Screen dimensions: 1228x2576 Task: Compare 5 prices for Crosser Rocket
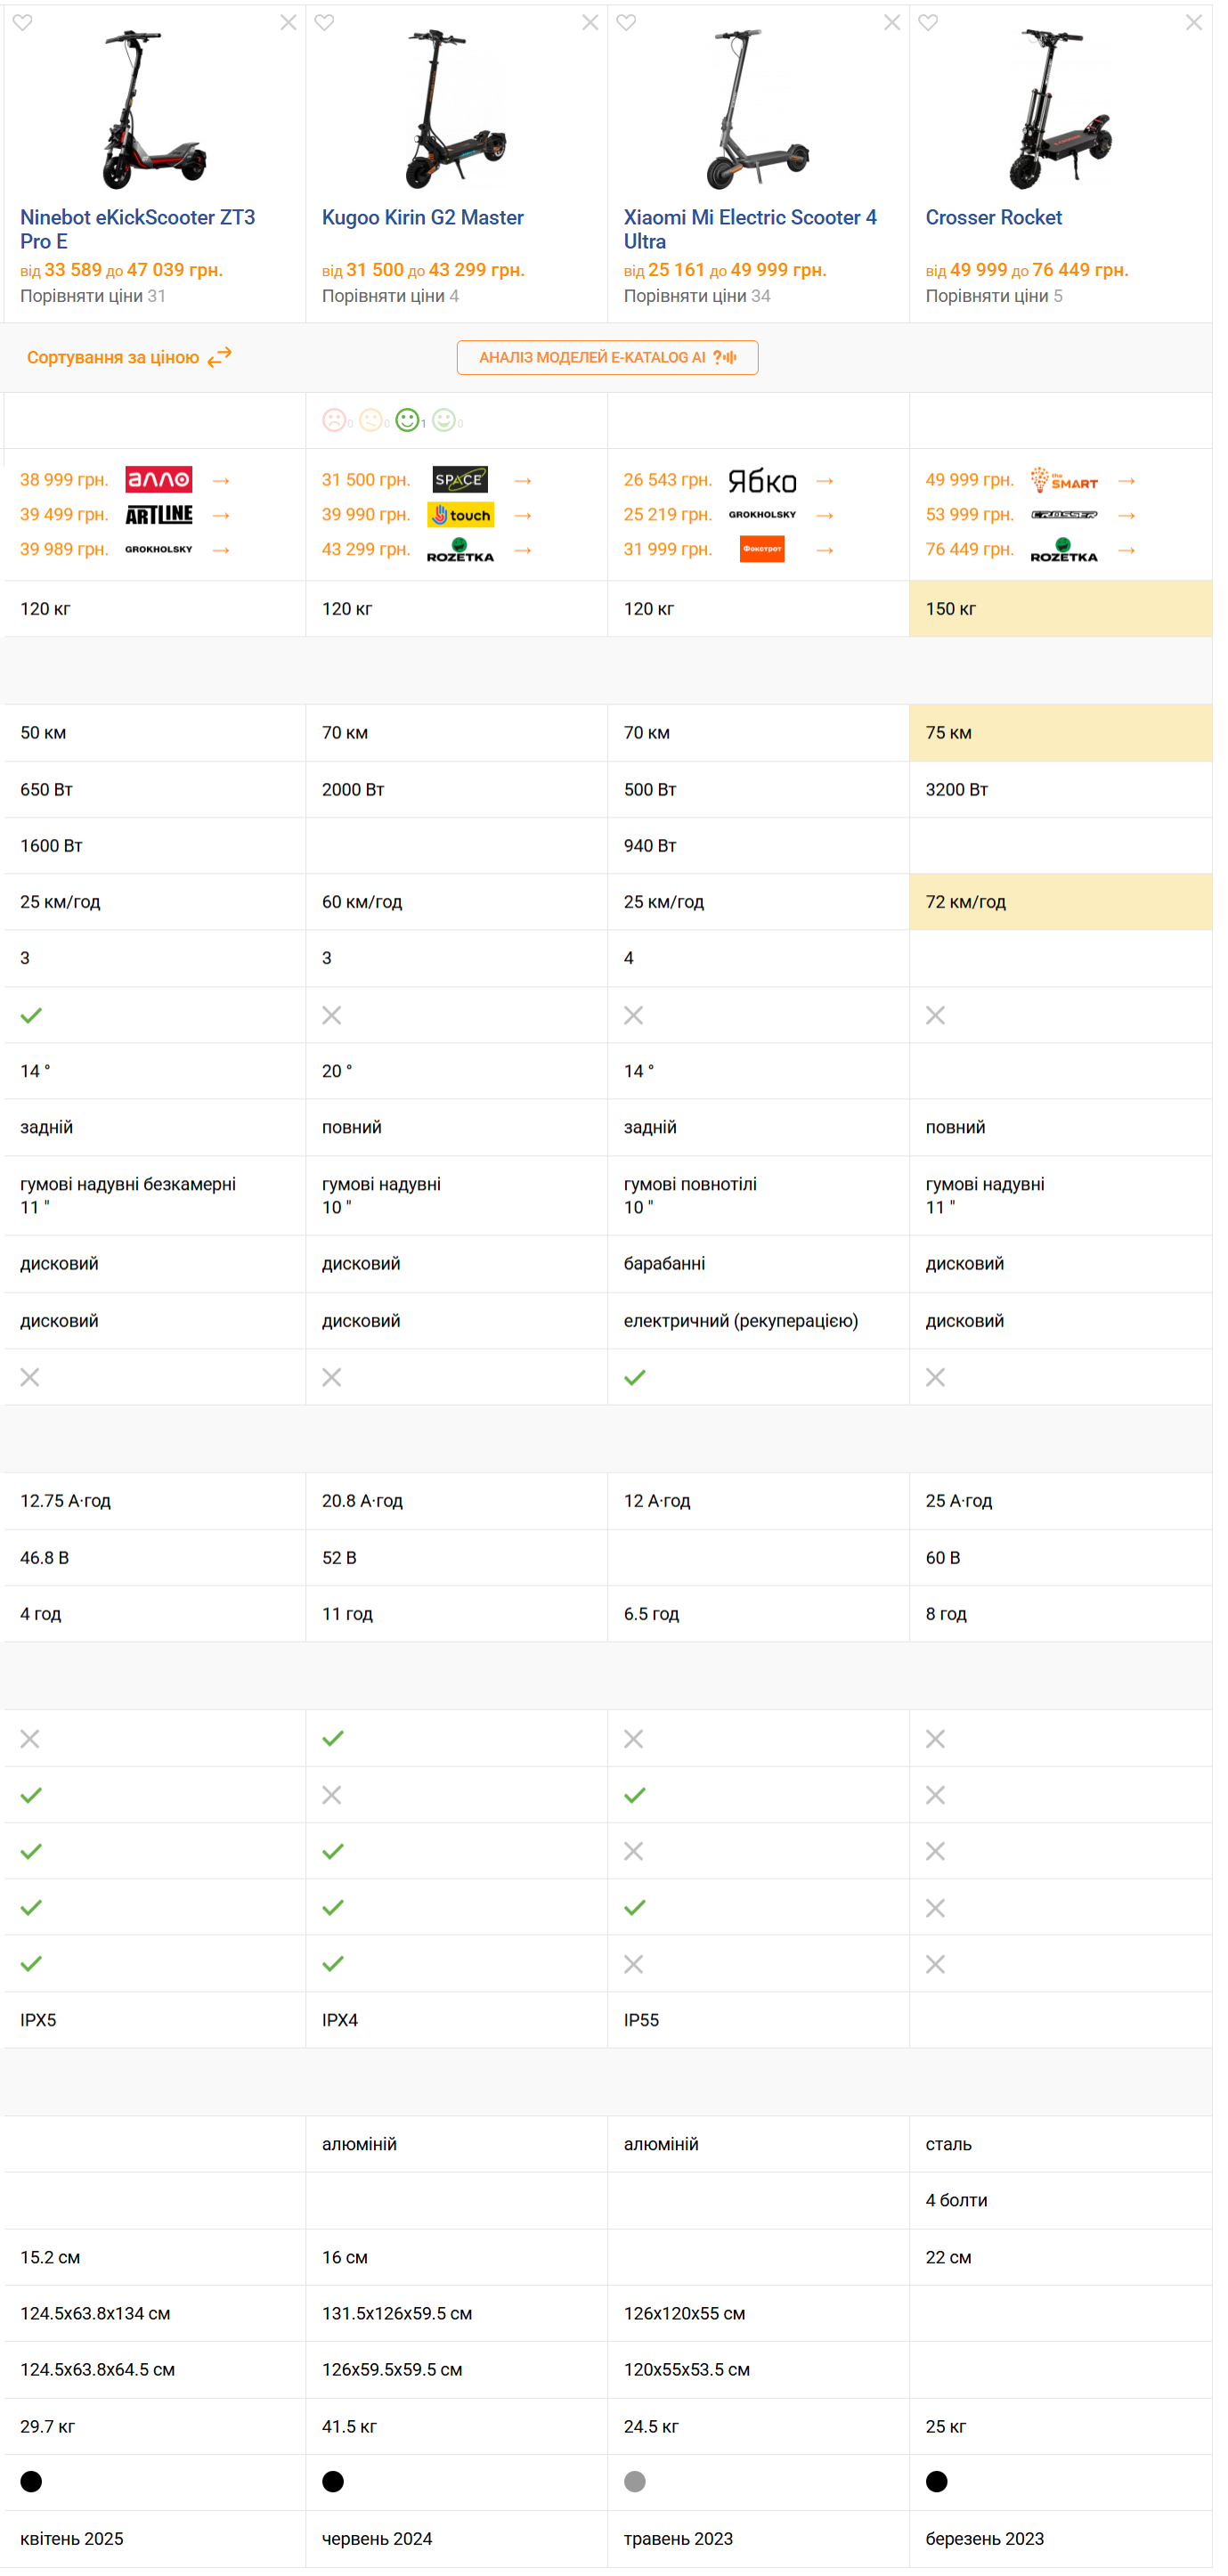coord(994,296)
